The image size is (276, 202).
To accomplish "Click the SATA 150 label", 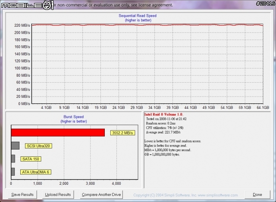I will pos(31,159).
